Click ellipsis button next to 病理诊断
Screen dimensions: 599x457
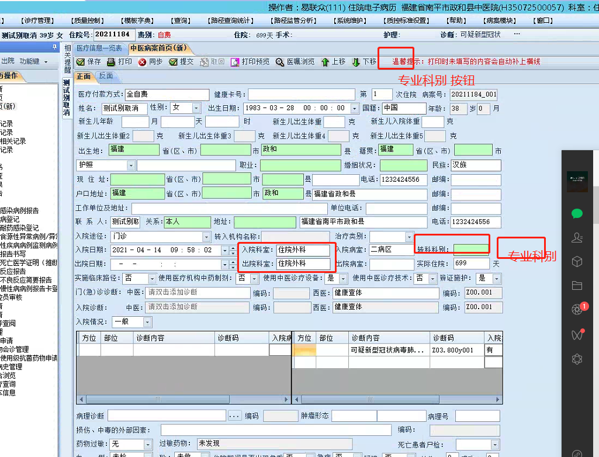(234, 416)
